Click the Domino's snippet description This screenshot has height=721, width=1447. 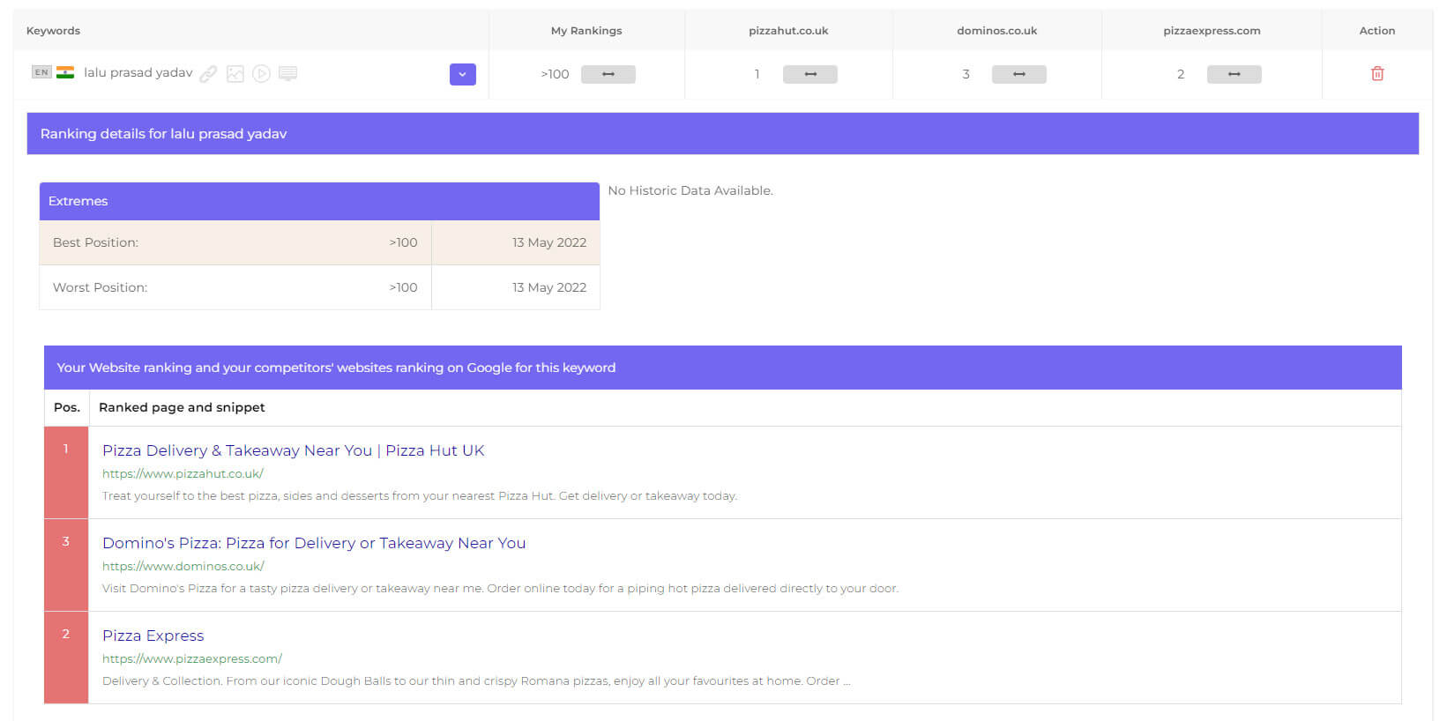(500, 589)
